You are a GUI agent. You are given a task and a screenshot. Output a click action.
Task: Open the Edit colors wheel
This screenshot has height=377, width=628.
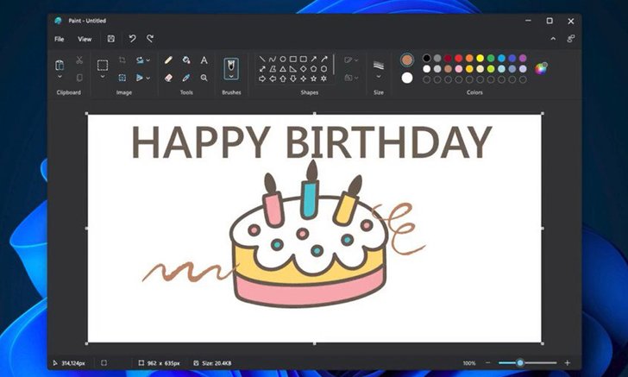click(541, 68)
